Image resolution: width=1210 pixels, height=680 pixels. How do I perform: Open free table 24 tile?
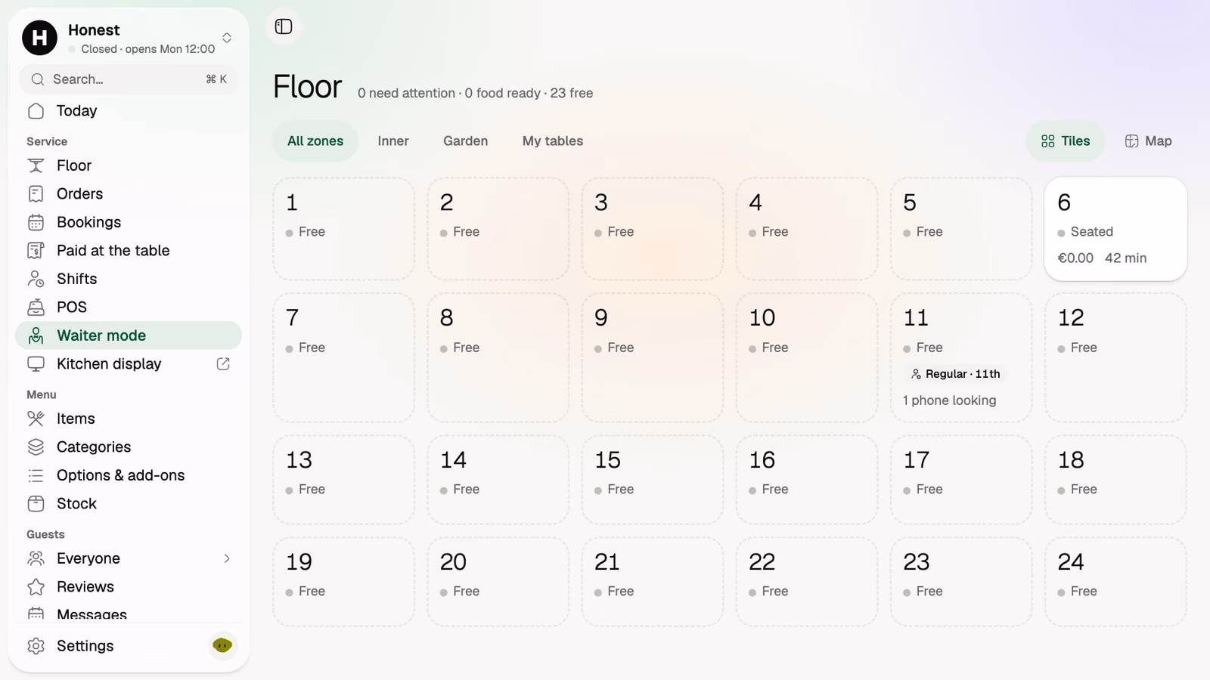tap(1115, 582)
